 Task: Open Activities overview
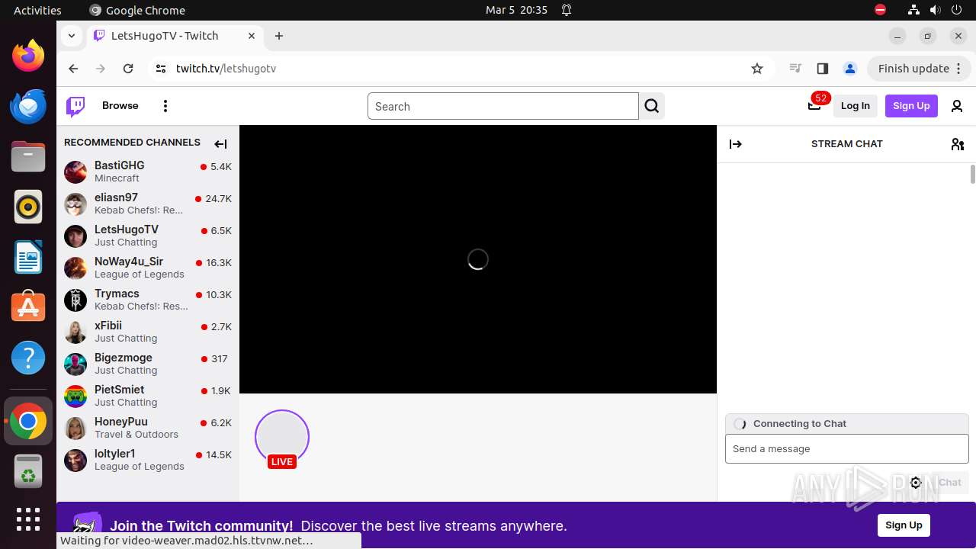pyautogui.click(x=37, y=10)
